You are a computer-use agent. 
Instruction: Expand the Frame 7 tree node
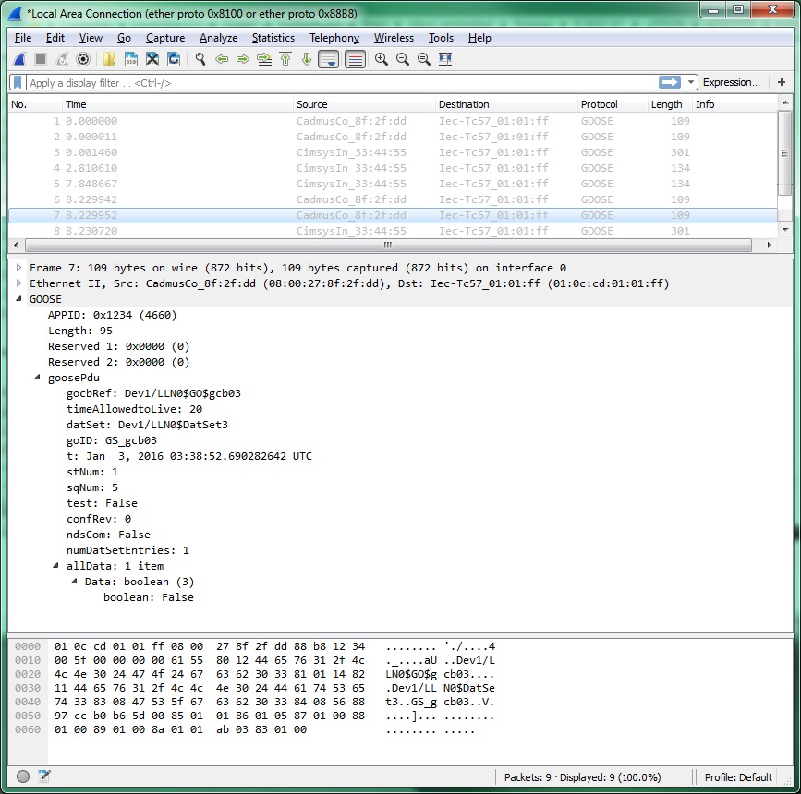click(x=18, y=268)
